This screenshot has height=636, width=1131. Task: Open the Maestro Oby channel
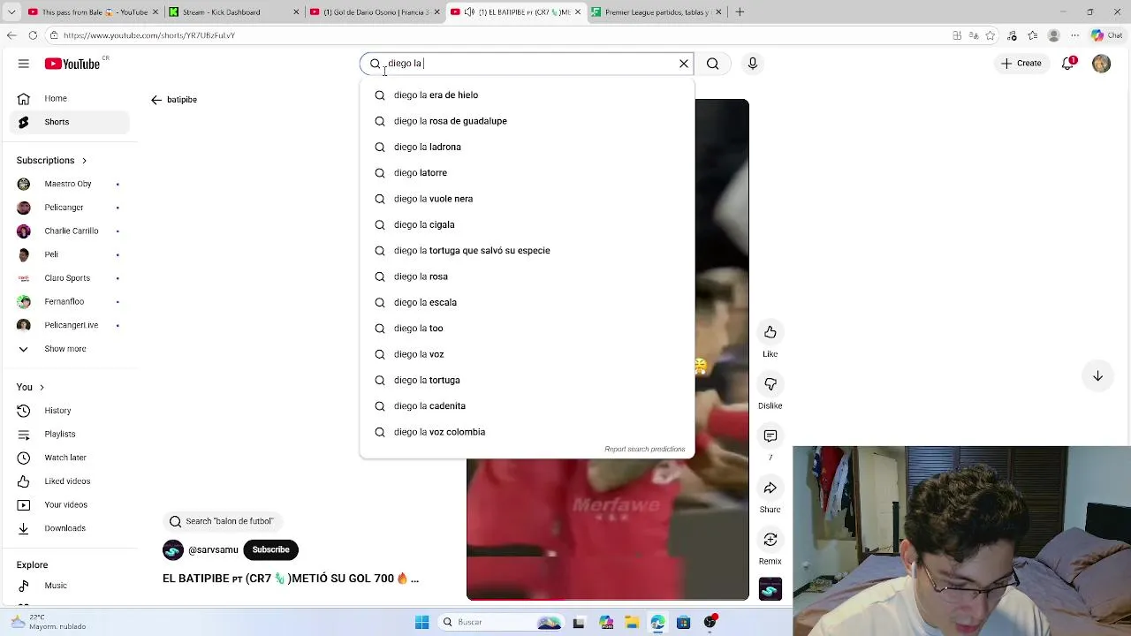pos(69,184)
